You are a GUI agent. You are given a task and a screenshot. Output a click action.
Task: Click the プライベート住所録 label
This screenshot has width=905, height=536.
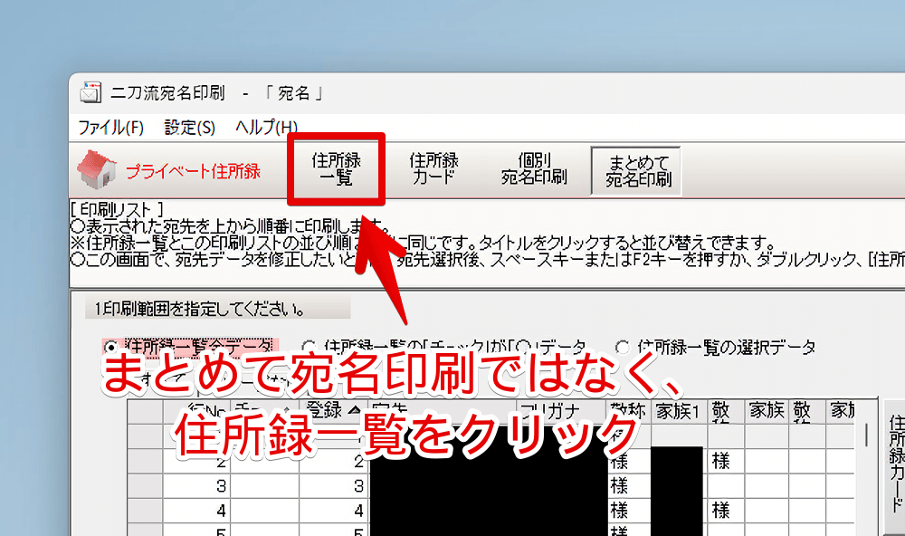[193, 170]
